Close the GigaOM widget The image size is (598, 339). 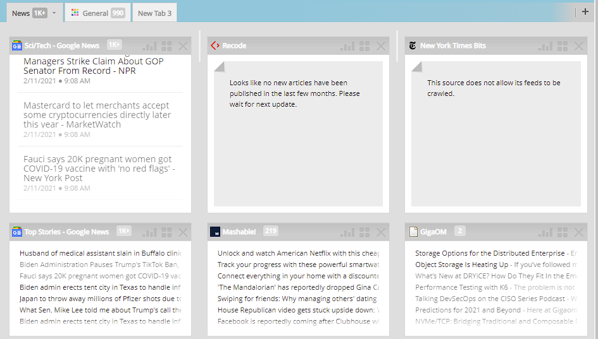[x=579, y=232]
